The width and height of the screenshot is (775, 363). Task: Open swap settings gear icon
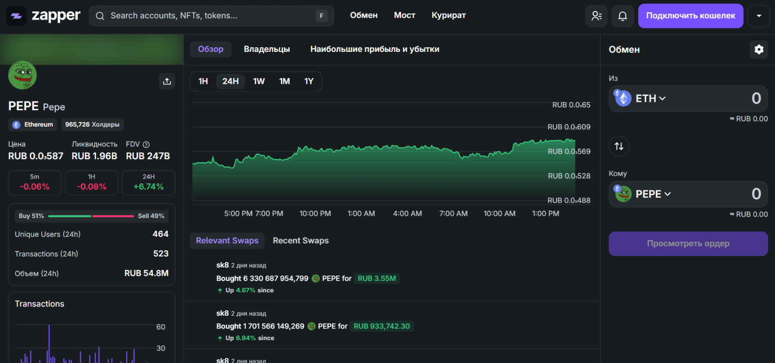759,49
